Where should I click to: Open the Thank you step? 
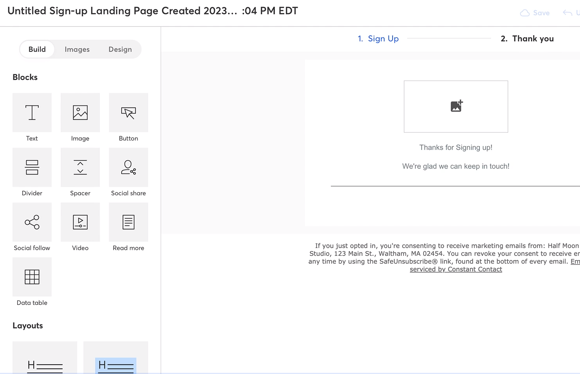pos(527,39)
